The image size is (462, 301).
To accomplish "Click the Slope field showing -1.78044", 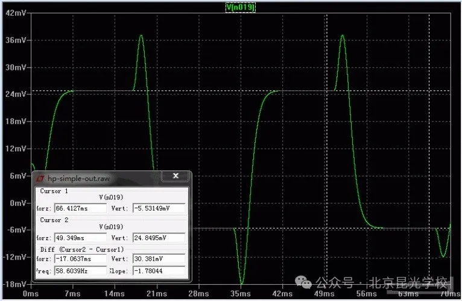I will [158, 271].
